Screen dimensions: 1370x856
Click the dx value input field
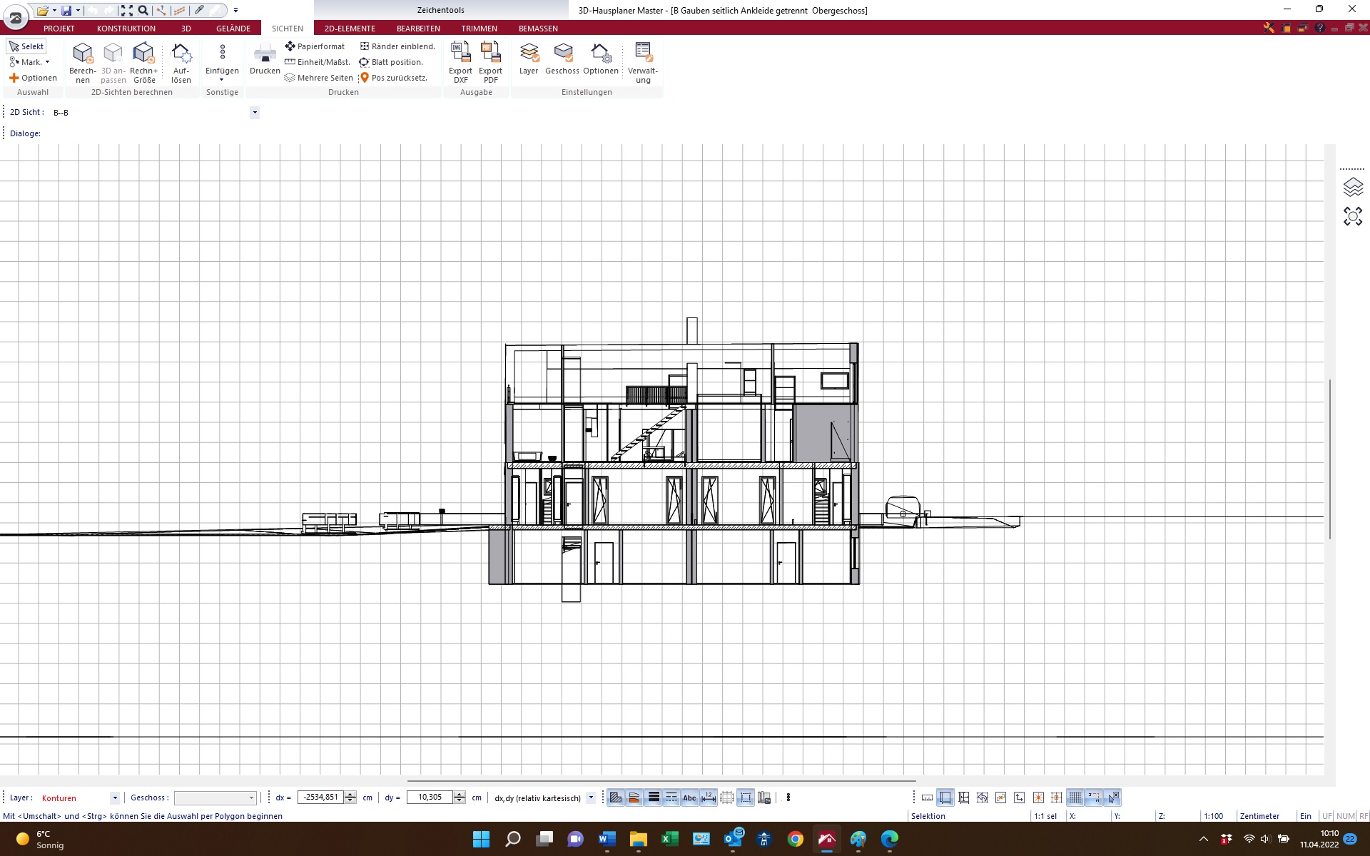click(320, 797)
